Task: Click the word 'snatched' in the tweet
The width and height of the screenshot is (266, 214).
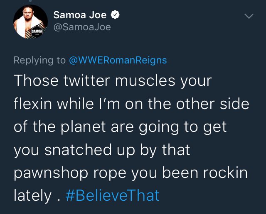Action: click(x=78, y=150)
